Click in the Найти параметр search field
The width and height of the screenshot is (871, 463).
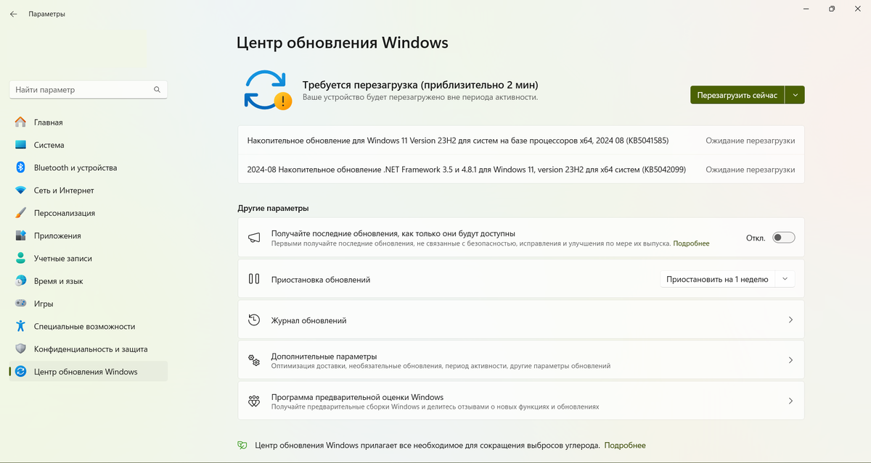(88, 90)
